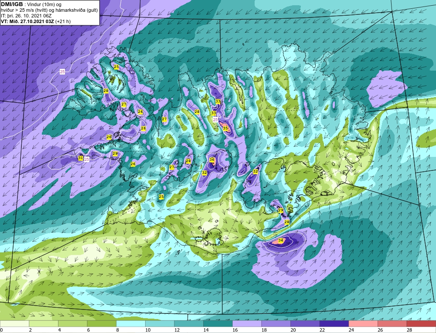
Task: Click the color scale tick label 12
Action: click(x=177, y=330)
